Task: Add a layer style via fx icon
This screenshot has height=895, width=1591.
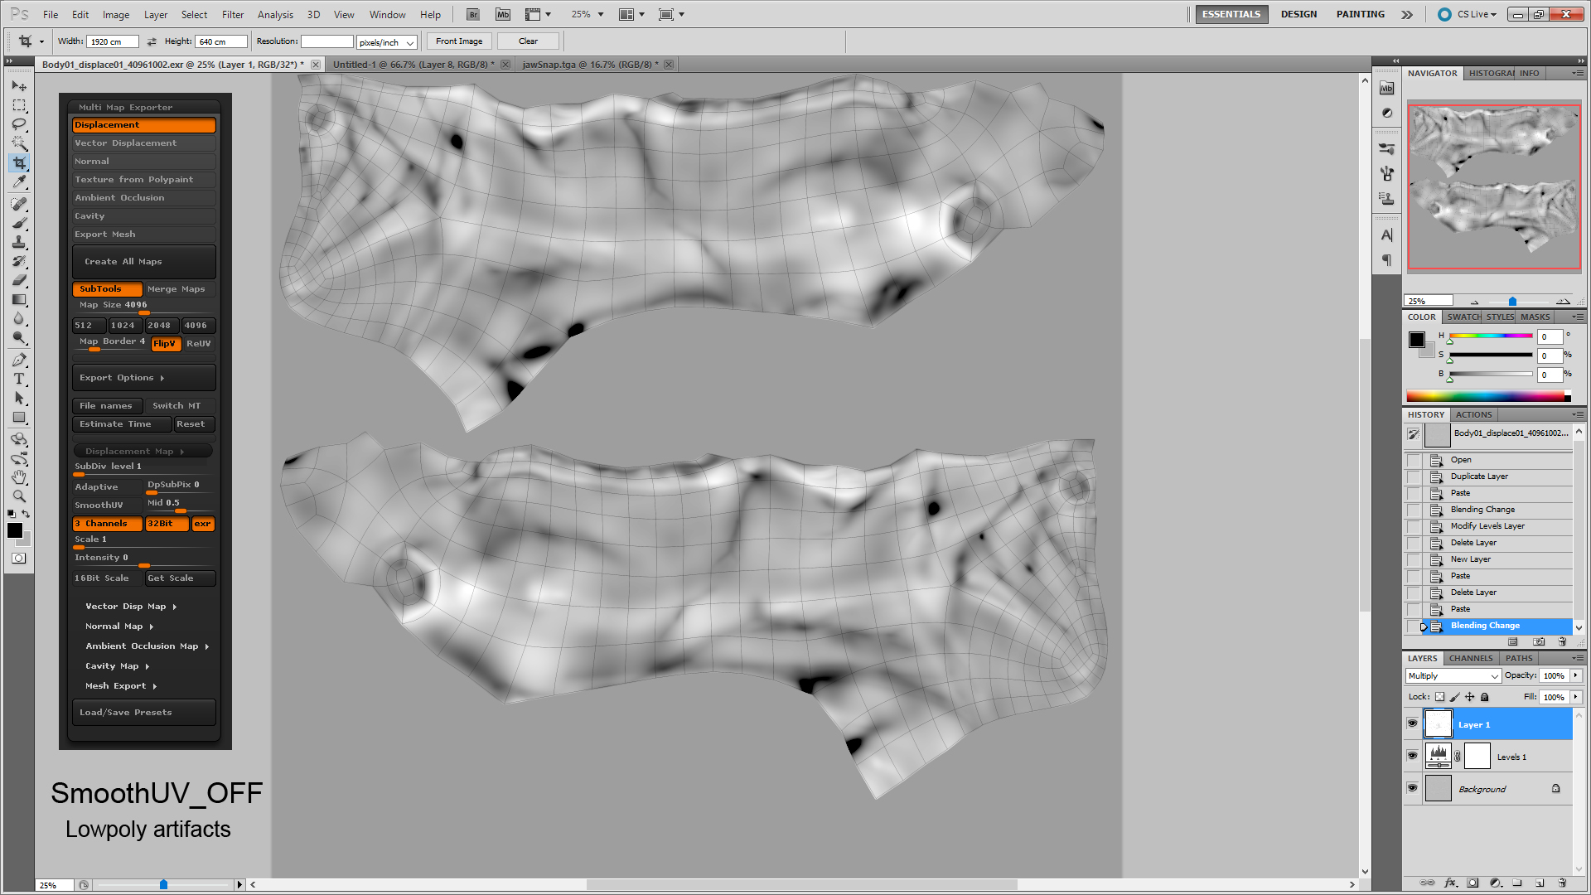Action: 1450,883
